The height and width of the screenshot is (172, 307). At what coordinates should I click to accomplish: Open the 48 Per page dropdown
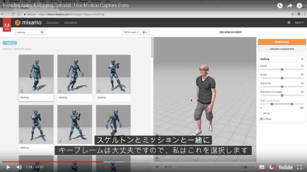point(131,32)
